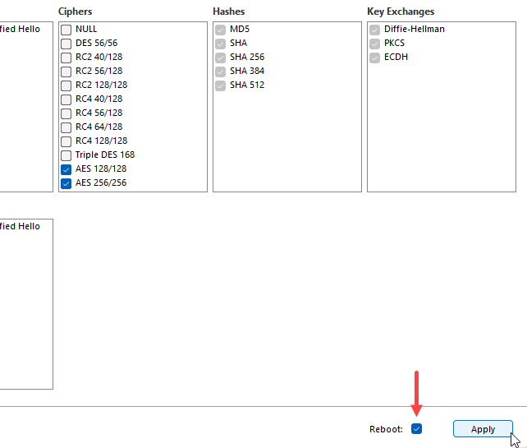Uncheck AES 128/128 cipher
The height and width of the screenshot is (448, 527).
(x=66, y=169)
